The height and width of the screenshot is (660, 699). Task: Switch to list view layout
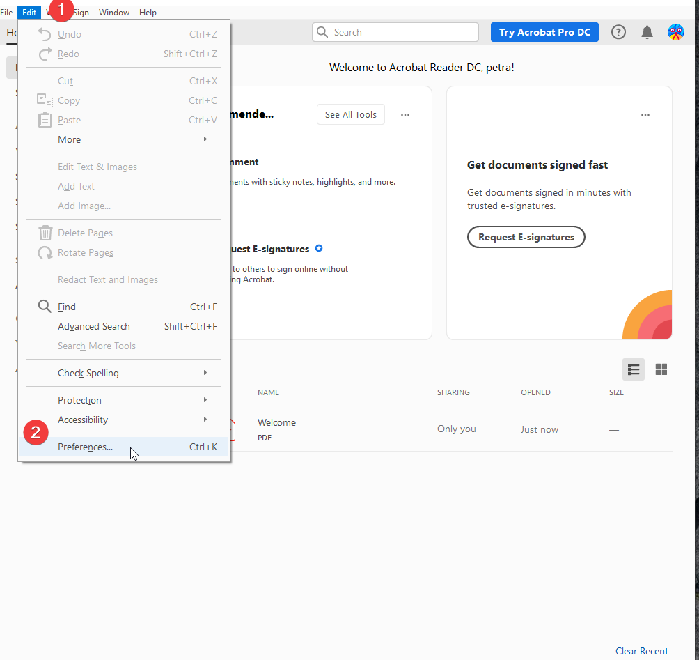[634, 369]
